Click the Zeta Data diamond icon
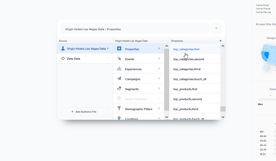 pyautogui.click(x=63, y=59)
